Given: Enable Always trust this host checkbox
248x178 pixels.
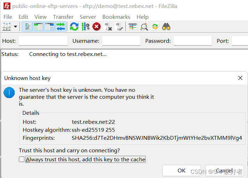Looking at the screenshot, I should (22, 159).
